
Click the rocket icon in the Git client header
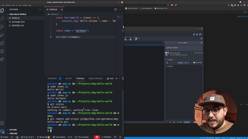click(194, 34)
